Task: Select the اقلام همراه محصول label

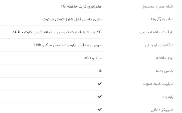Action: coord(157,7)
